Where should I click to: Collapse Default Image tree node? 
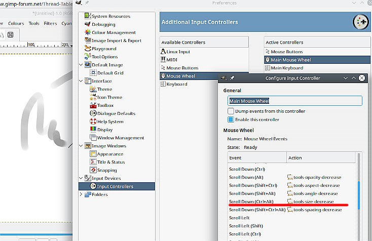[81, 64]
